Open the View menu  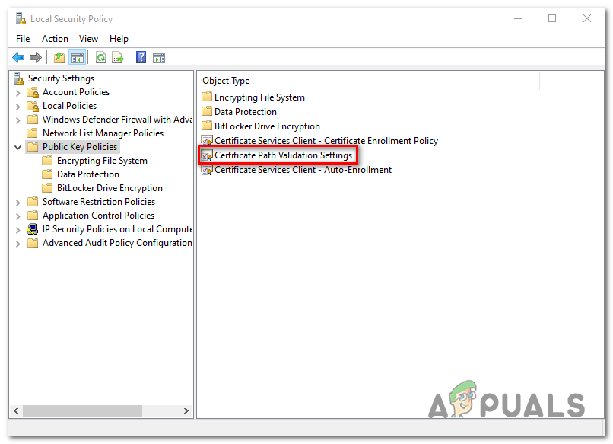pyautogui.click(x=88, y=39)
